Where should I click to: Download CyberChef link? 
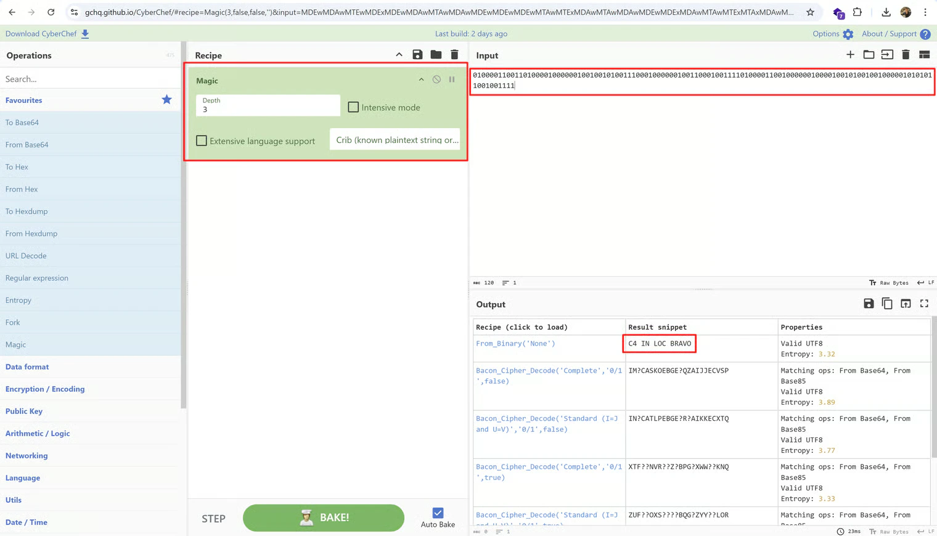tap(47, 34)
